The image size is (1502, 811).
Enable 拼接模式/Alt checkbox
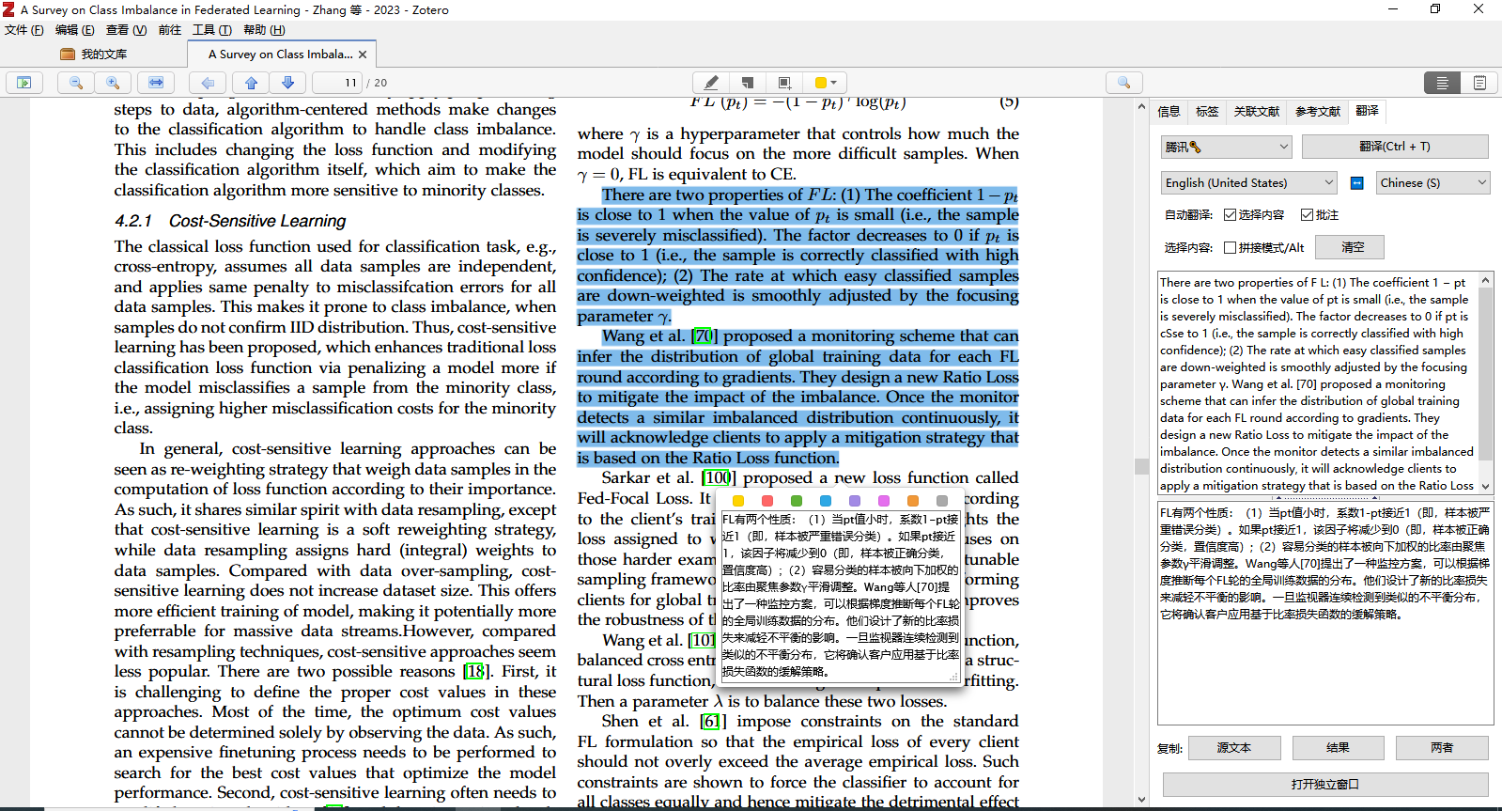[1230, 248]
